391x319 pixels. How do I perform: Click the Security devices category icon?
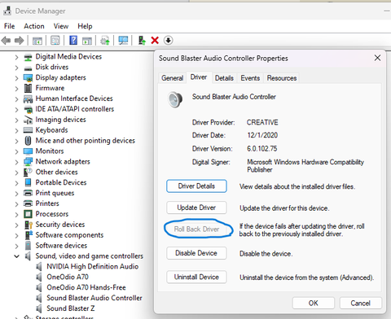pyautogui.click(x=29, y=225)
